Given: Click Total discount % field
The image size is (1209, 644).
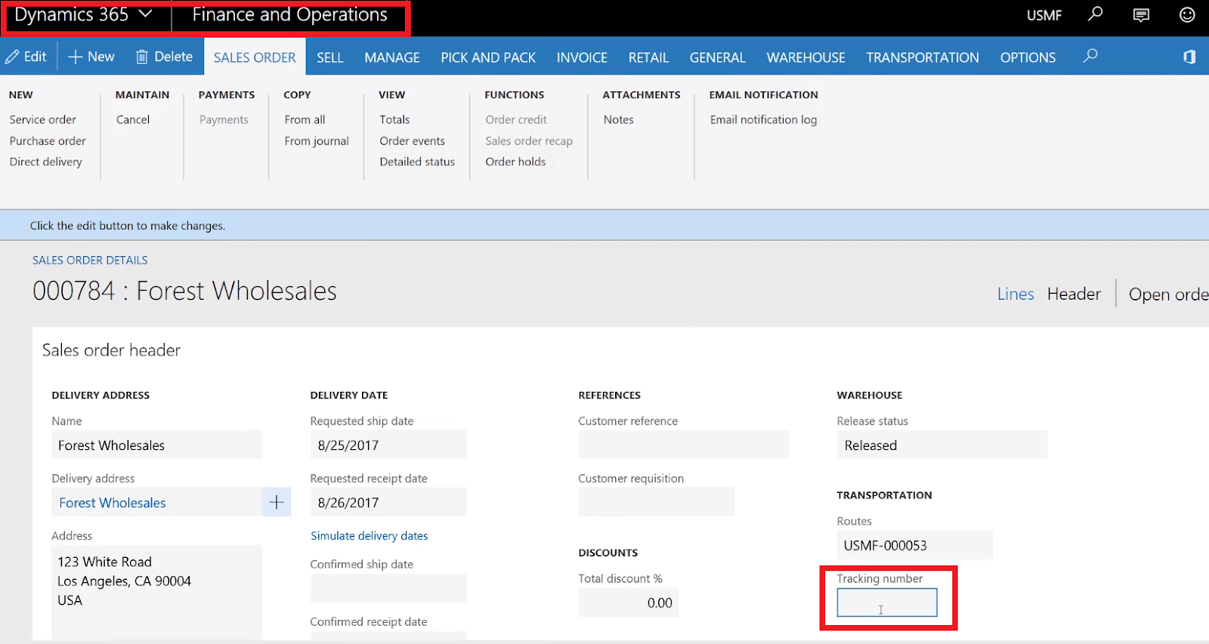Looking at the screenshot, I should (x=628, y=602).
